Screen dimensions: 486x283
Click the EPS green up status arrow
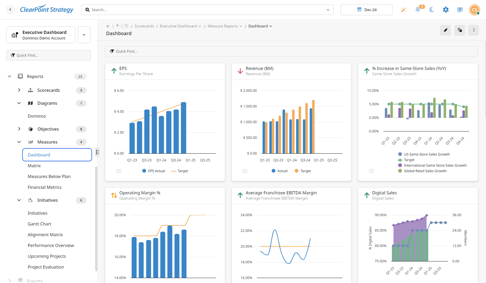pyautogui.click(x=114, y=71)
